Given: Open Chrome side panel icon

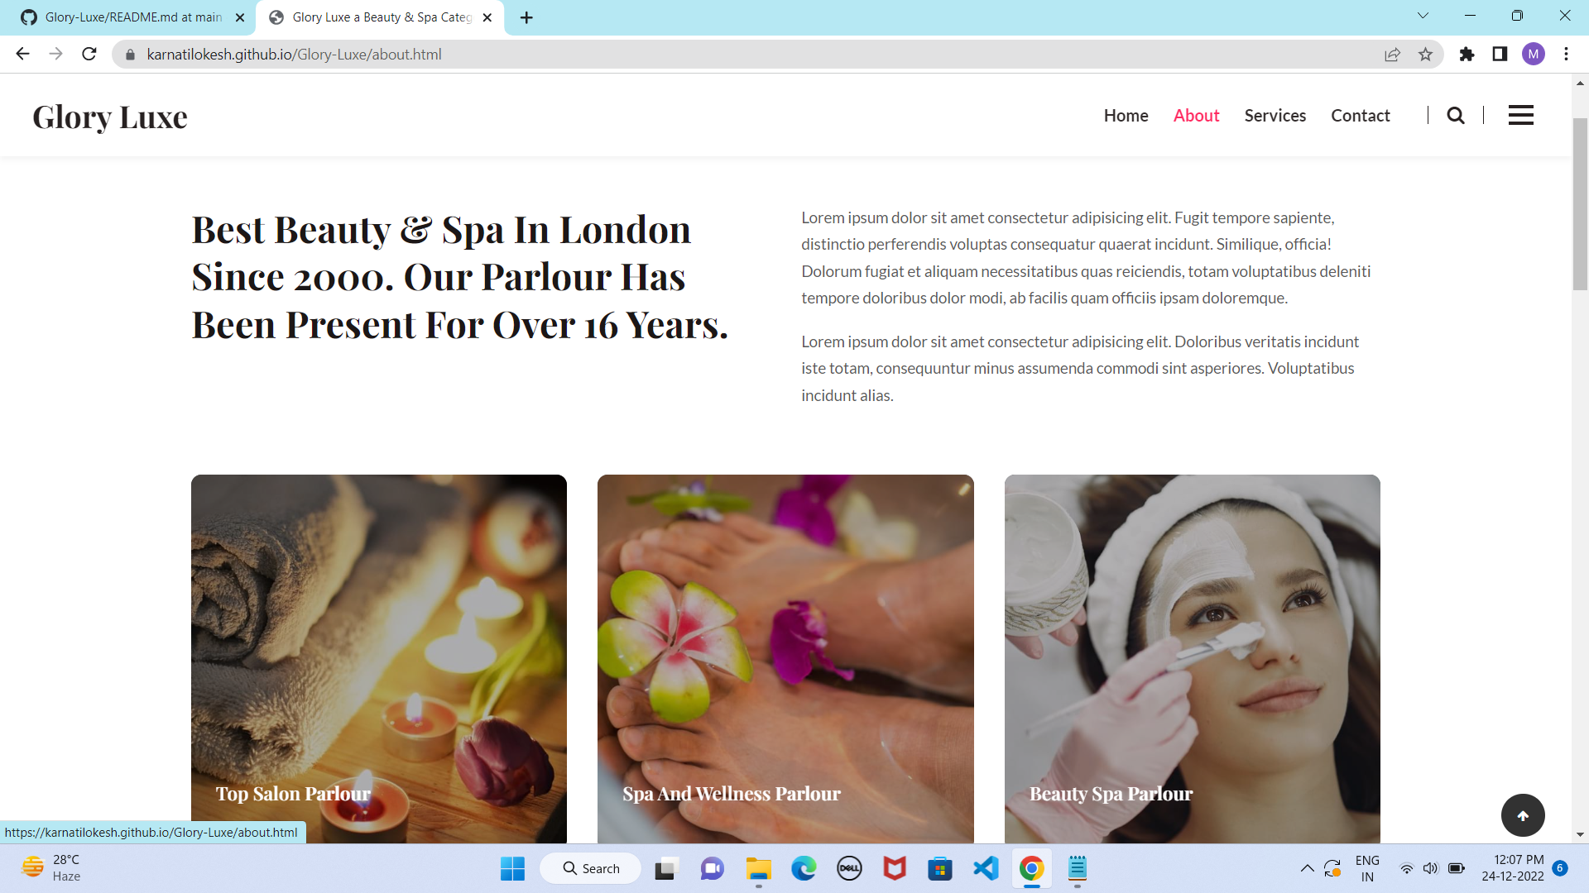Looking at the screenshot, I should [x=1500, y=55].
